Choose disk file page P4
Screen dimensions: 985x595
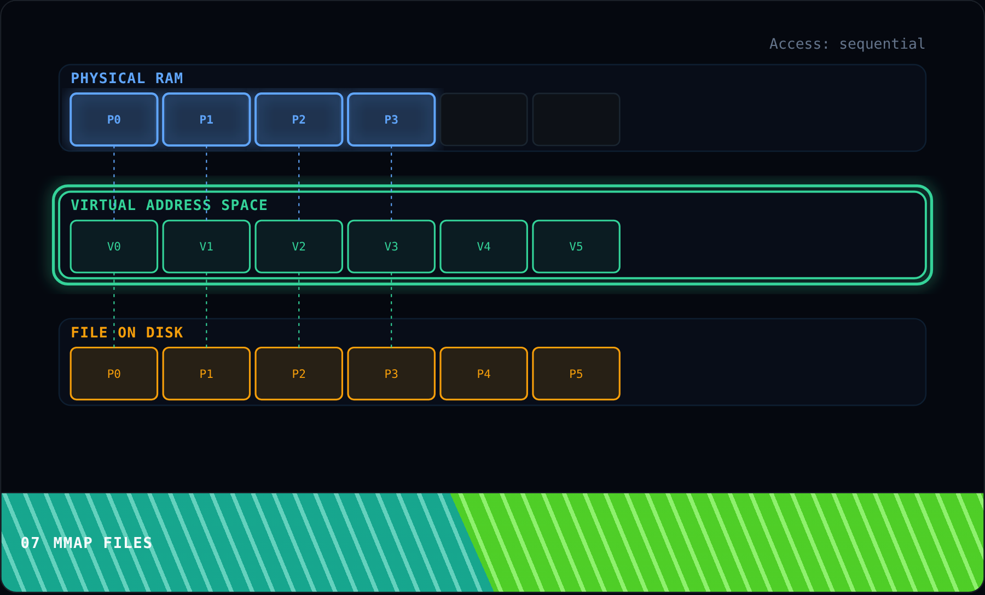pos(484,374)
